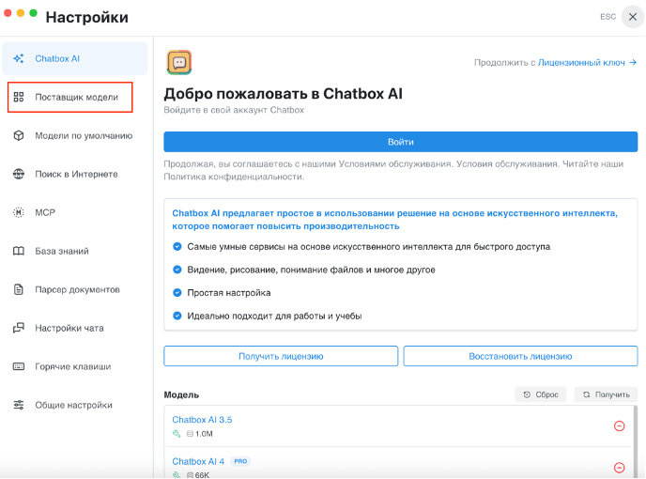Image resolution: width=646 pixels, height=479 pixels.
Task: Remove the Chatbox AI 3.5 model
Action: 619,425
